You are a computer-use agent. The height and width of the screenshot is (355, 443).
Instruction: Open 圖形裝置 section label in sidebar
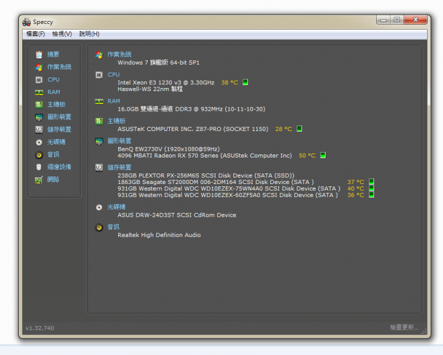(59, 117)
